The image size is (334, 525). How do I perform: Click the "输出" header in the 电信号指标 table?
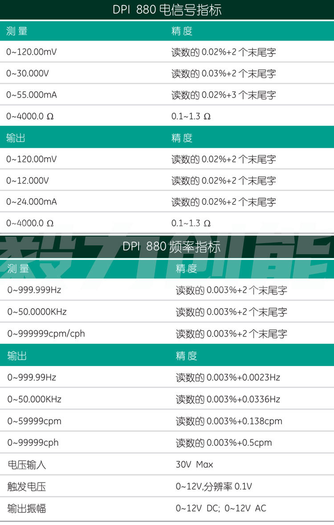16,138
